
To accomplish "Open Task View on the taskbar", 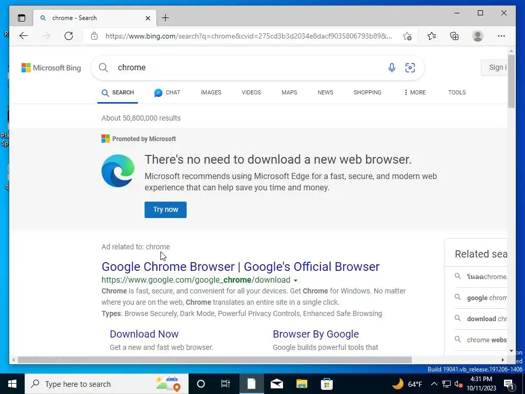I will [226, 384].
